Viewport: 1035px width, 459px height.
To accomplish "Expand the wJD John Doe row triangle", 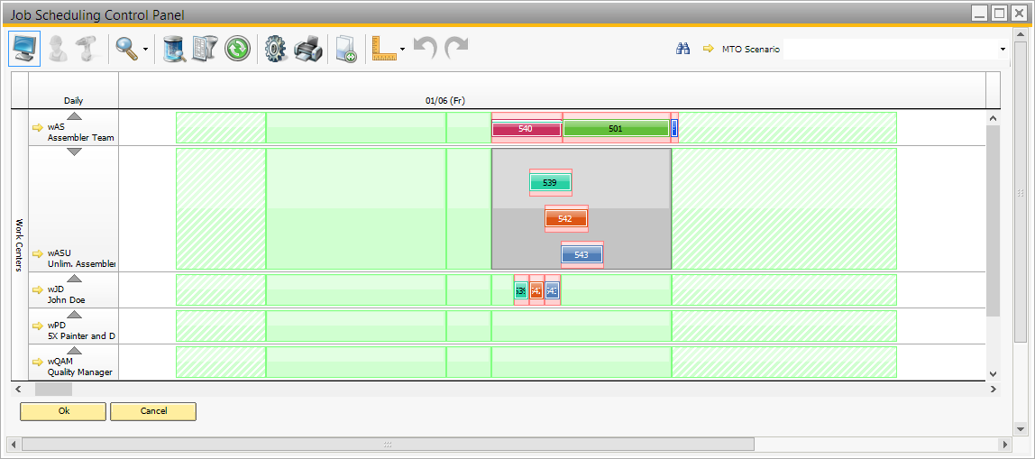I will [75, 279].
